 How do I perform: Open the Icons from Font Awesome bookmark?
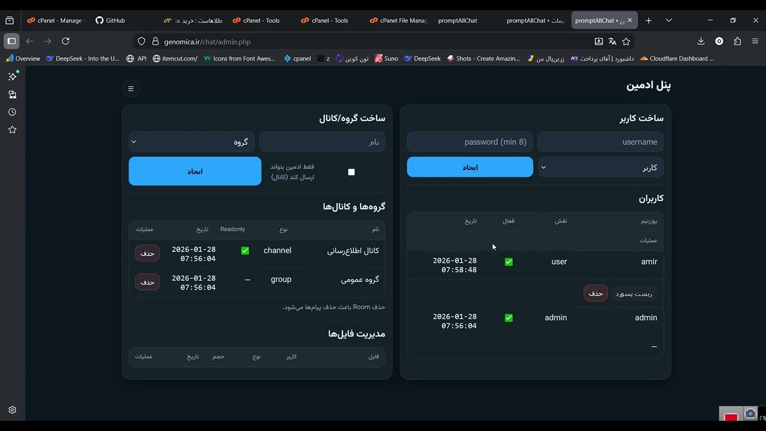(239, 59)
